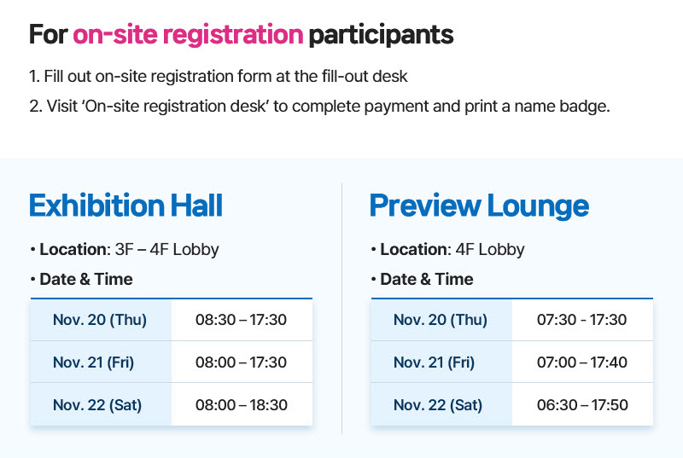Click the 08:00 – 17:30 time cell
The width and height of the screenshot is (683, 458).
(241, 362)
